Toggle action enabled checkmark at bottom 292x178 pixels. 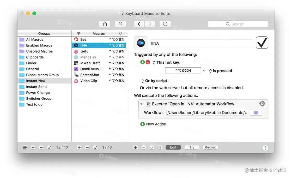152,148
